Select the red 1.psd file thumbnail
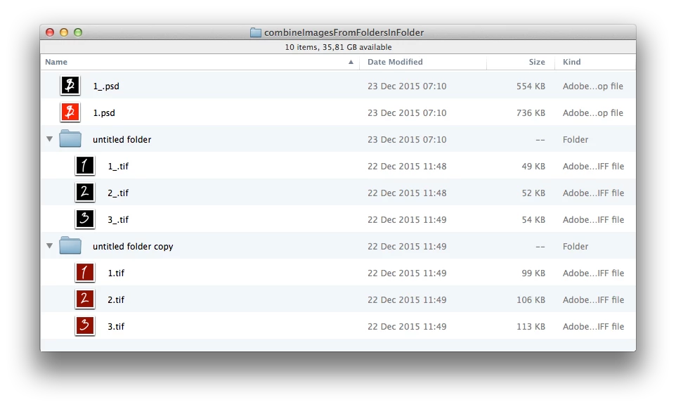The image size is (676, 407). [x=70, y=112]
